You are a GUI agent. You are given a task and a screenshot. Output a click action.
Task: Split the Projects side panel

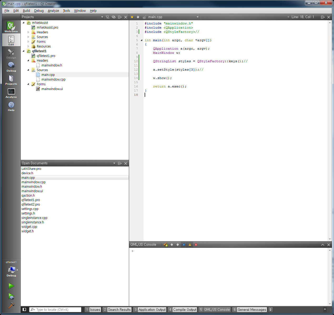click(120, 17)
